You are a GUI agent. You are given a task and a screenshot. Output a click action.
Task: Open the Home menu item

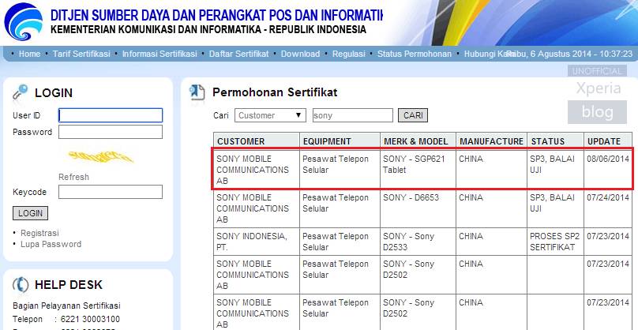pyautogui.click(x=30, y=54)
